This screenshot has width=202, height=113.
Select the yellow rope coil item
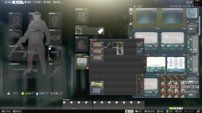pyautogui.click(x=97, y=84)
